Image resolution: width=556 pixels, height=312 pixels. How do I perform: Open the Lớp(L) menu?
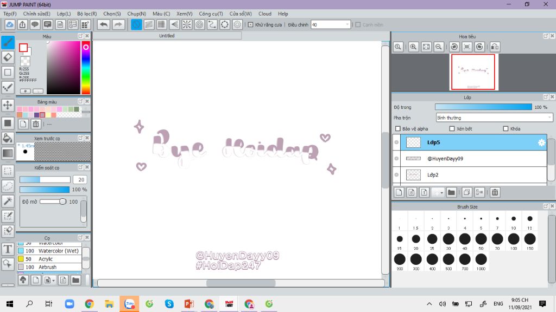64,14
